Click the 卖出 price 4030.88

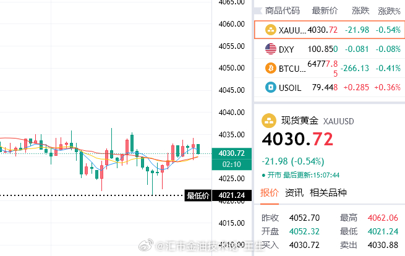pyautogui.click(x=383, y=245)
